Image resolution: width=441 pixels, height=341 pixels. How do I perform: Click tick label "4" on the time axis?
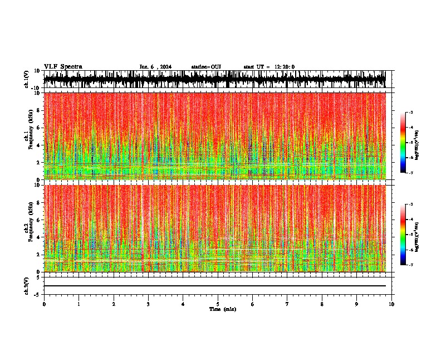[x=183, y=304]
